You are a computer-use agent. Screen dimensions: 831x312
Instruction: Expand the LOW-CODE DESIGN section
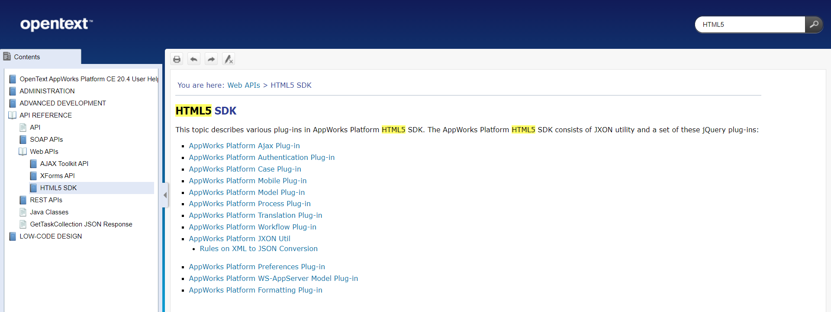point(51,236)
